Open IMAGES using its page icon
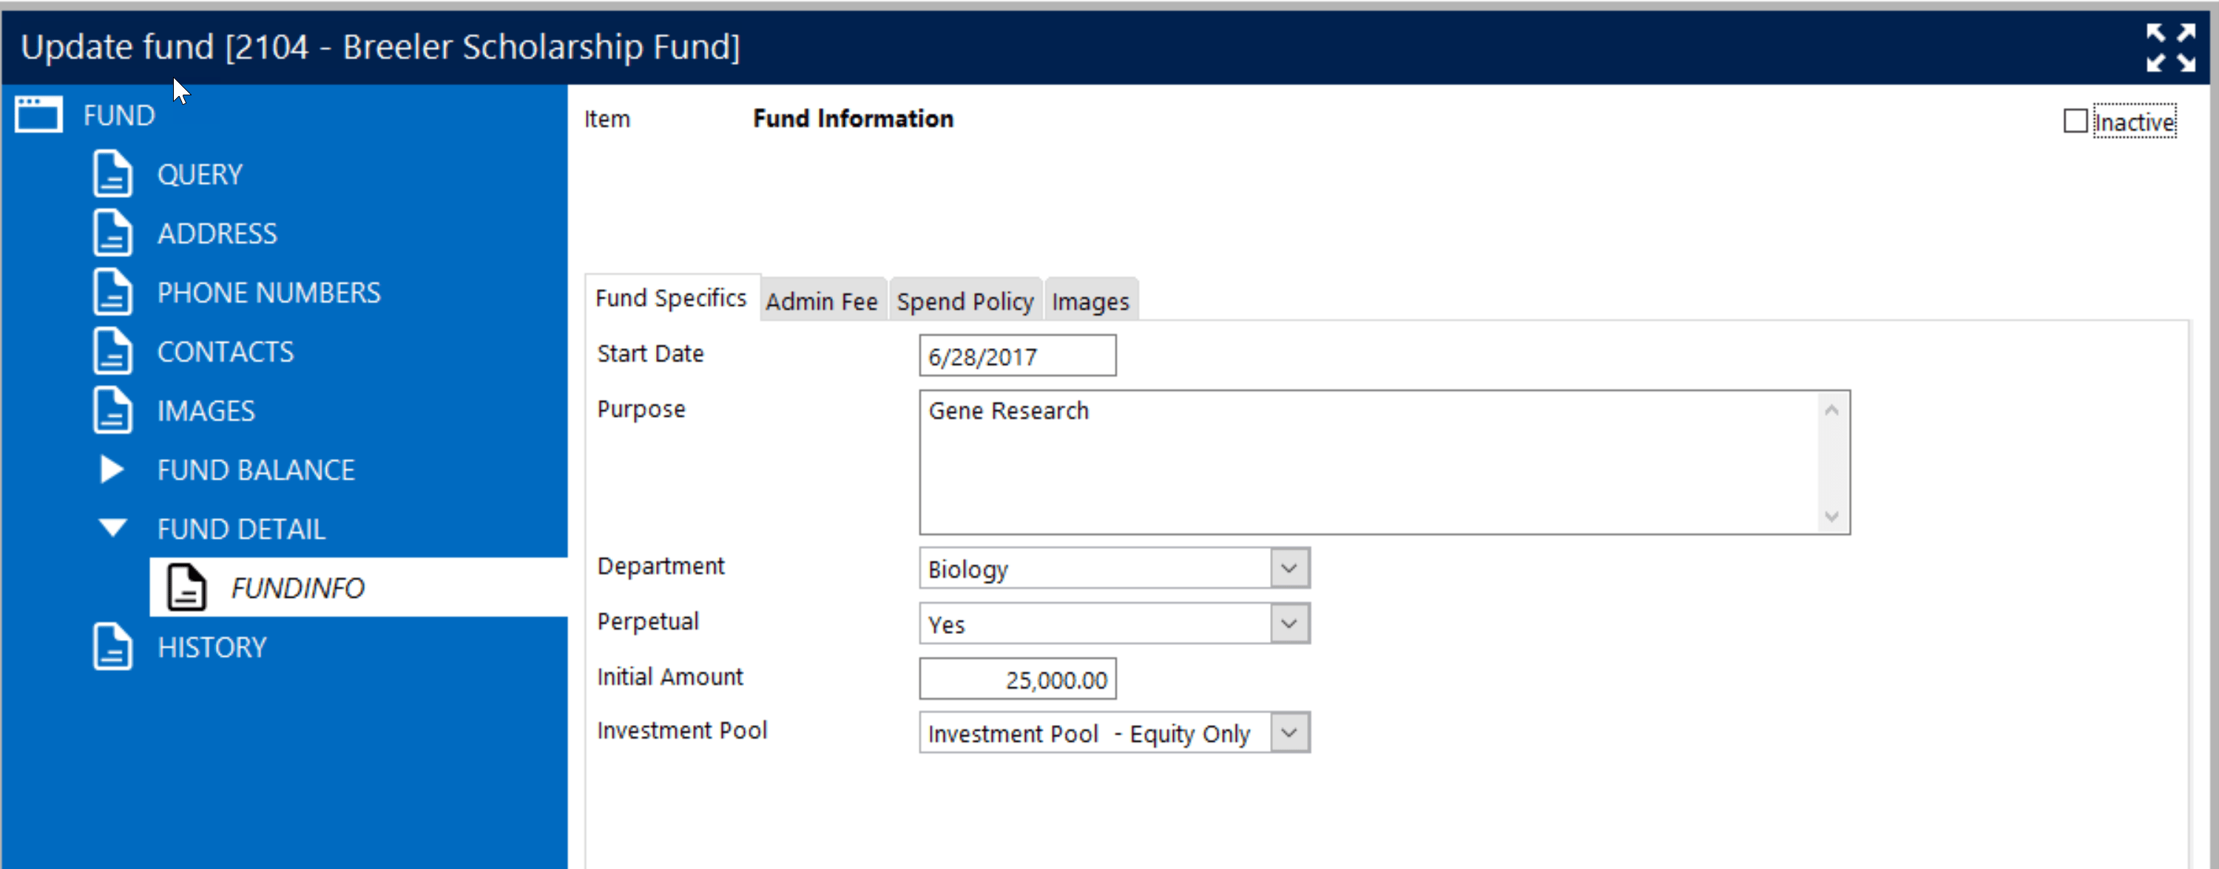 pyautogui.click(x=112, y=410)
